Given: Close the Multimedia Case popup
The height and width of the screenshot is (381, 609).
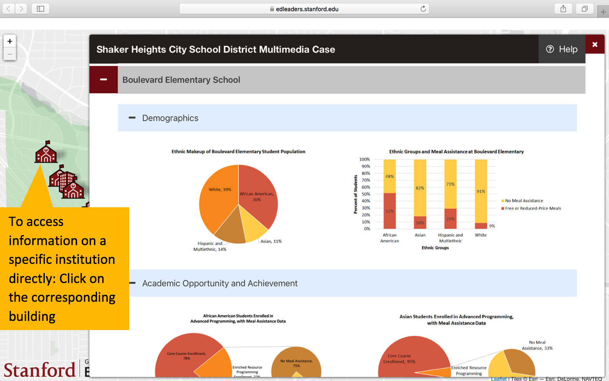Looking at the screenshot, I should [595, 44].
